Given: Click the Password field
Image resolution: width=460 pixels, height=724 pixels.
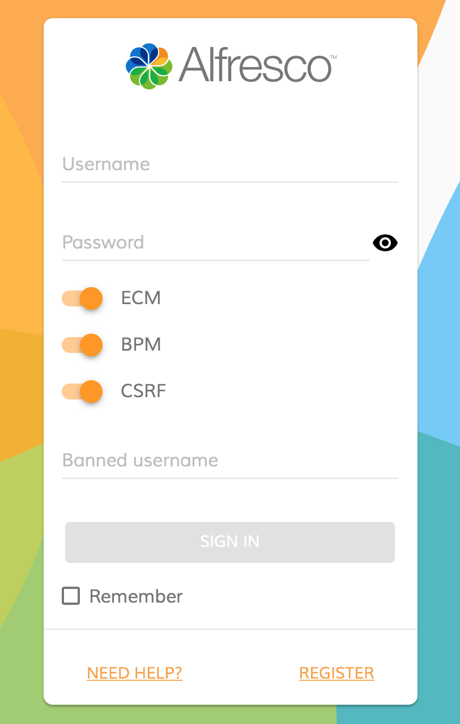Looking at the screenshot, I should (x=215, y=243).
